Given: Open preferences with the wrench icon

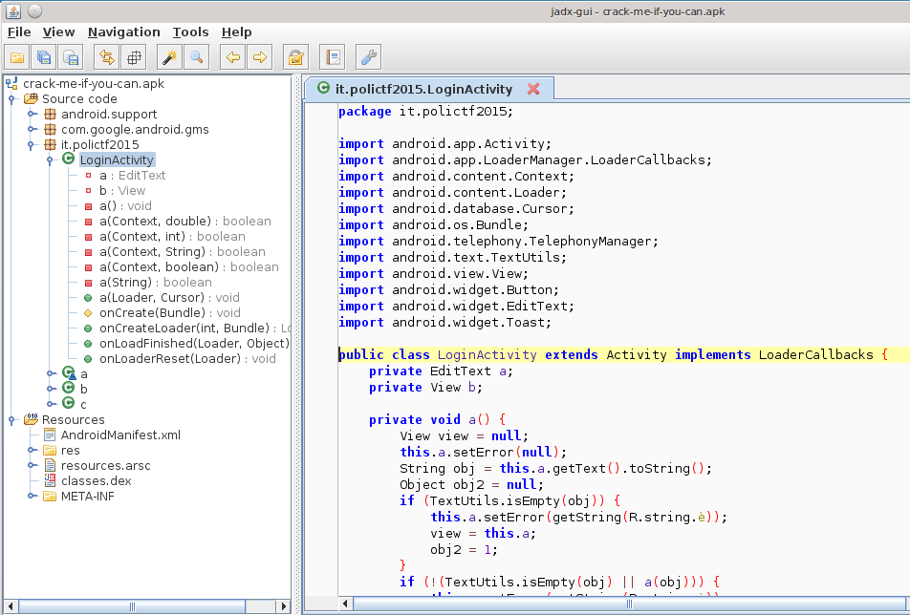Looking at the screenshot, I should [x=368, y=57].
